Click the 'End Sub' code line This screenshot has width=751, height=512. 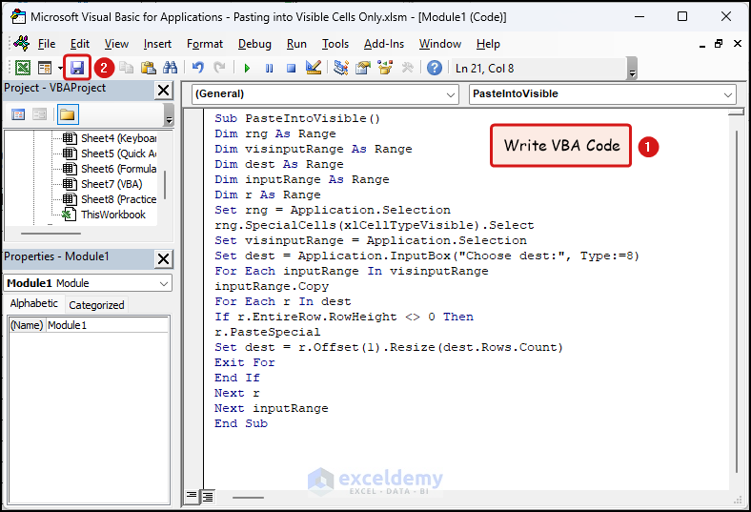(241, 423)
